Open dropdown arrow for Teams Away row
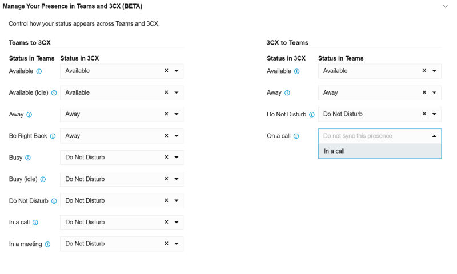This screenshot has height=274, width=457. click(x=177, y=114)
